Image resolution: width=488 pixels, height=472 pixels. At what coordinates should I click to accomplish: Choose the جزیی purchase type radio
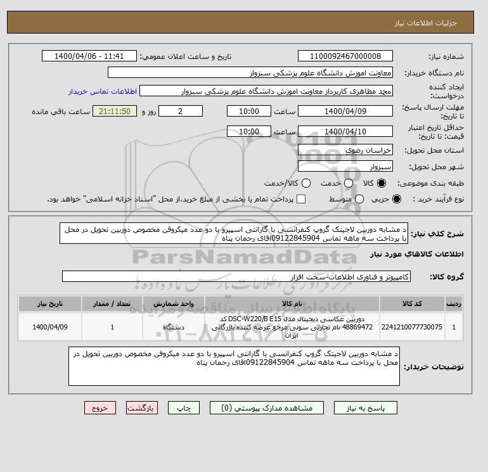tap(397, 199)
